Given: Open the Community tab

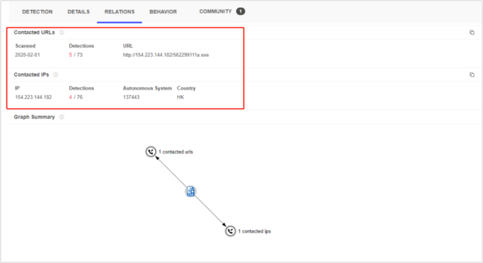Looking at the screenshot, I should point(215,11).
